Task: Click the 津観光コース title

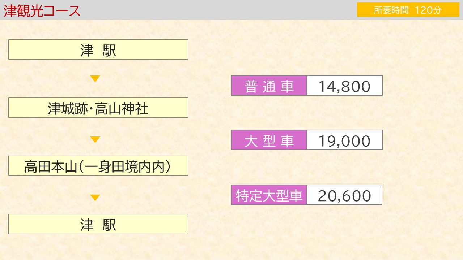Action: point(42,10)
